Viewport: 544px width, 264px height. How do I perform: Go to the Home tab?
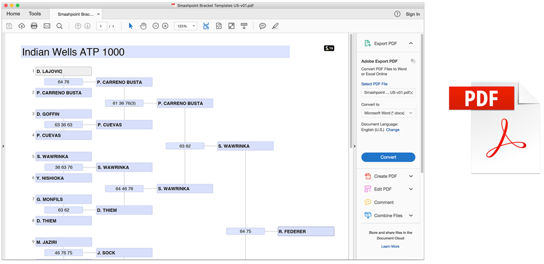tap(13, 14)
